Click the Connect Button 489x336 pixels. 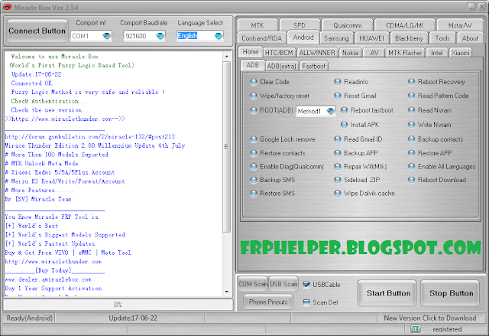pos(37,31)
